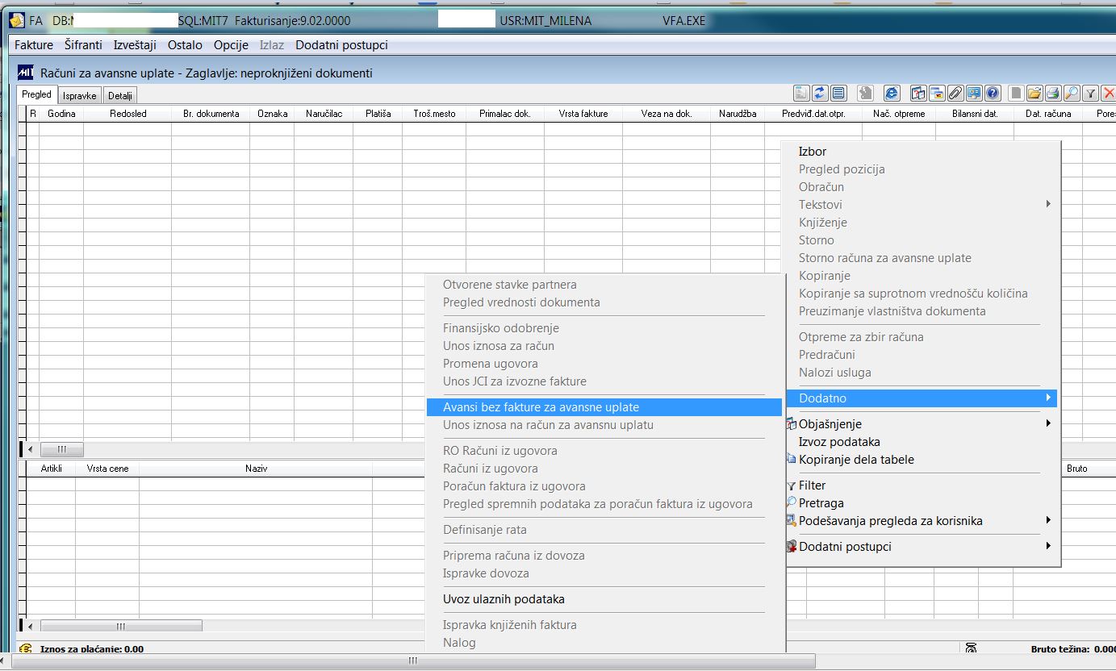The image size is (1116, 671).
Task: Click the refresh data toolbar icon
Action: click(820, 93)
